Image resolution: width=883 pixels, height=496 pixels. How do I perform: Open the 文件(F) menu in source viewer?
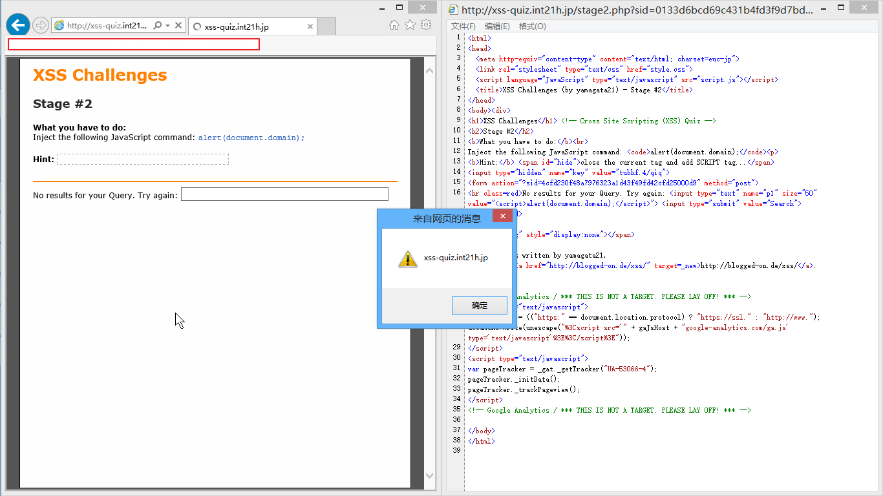click(x=463, y=26)
